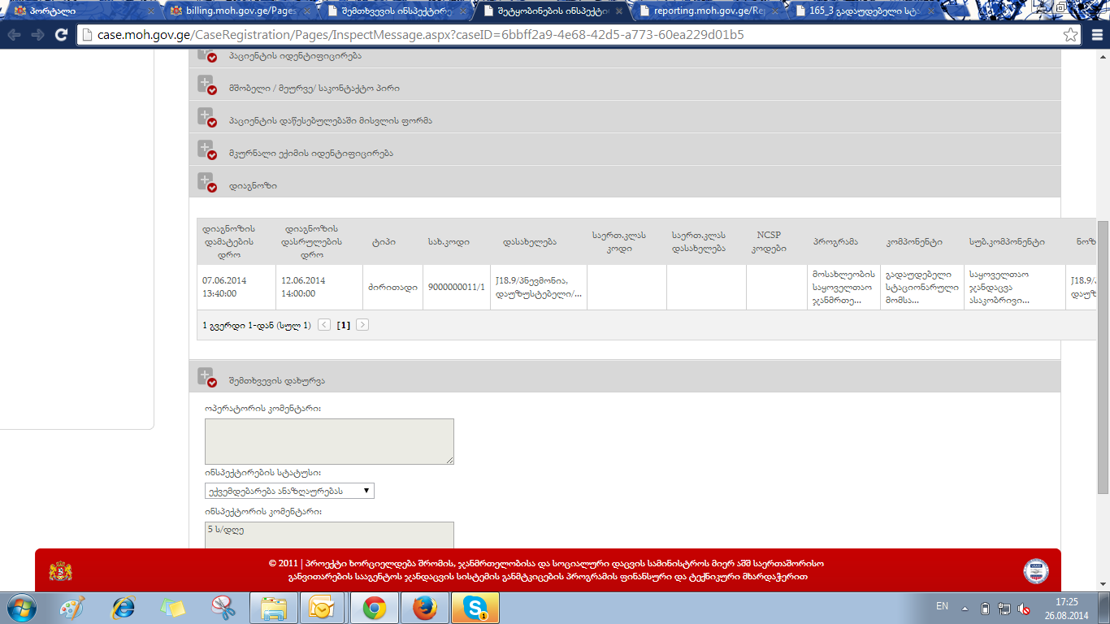Open the ინსპექტირების სტატუსი dropdown
The width and height of the screenshot is (1110, 624).
pos(289,491)
